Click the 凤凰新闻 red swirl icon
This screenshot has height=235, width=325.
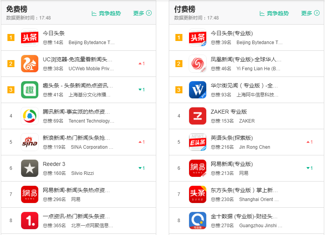coord(198,64)
